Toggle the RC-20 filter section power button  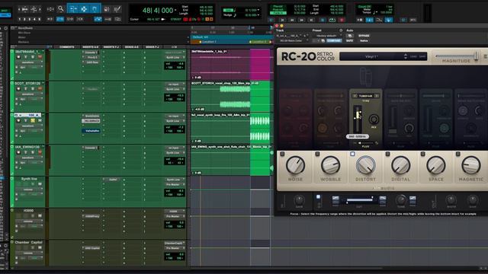pos(318,196)
